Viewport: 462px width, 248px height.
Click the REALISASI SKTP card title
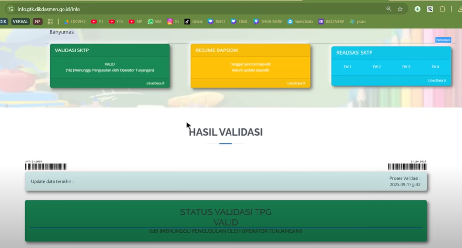click(x=354, y=53)
